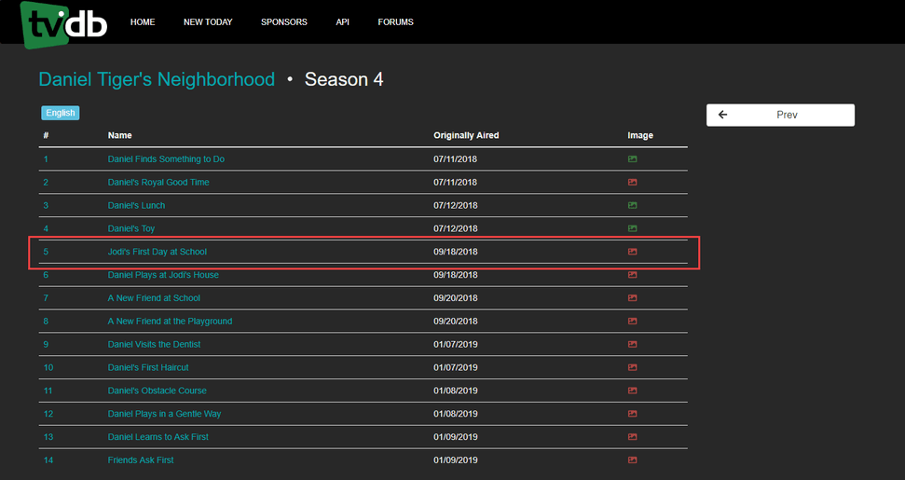905x480 pixels.
Task: Click image icon for Daniel's First Haircut
Action: point(633,367)
